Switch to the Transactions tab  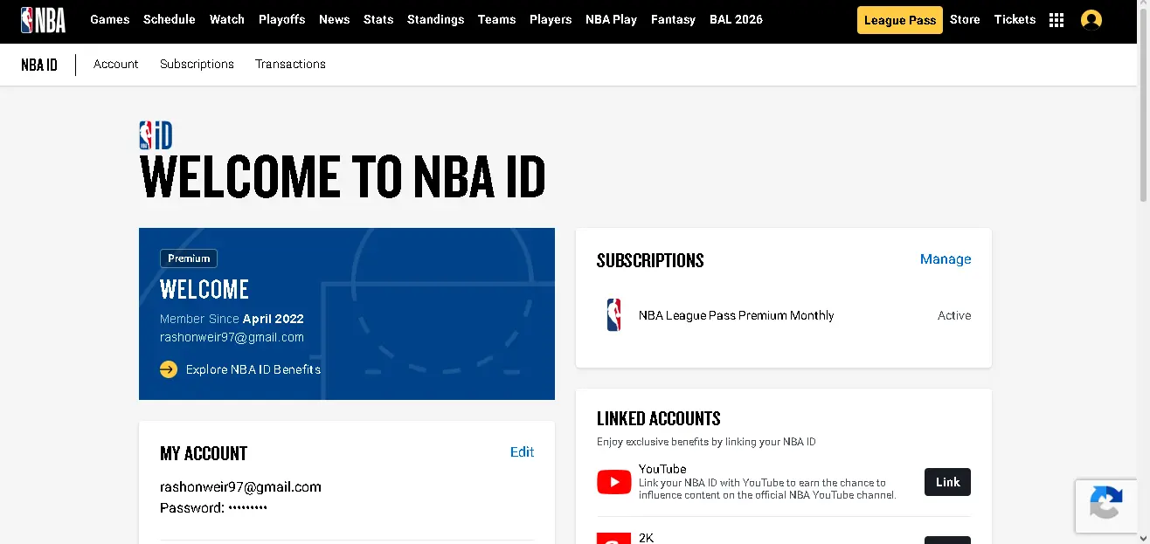[290, 64]
